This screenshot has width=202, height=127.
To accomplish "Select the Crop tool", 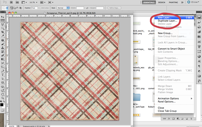I will 3,32.
